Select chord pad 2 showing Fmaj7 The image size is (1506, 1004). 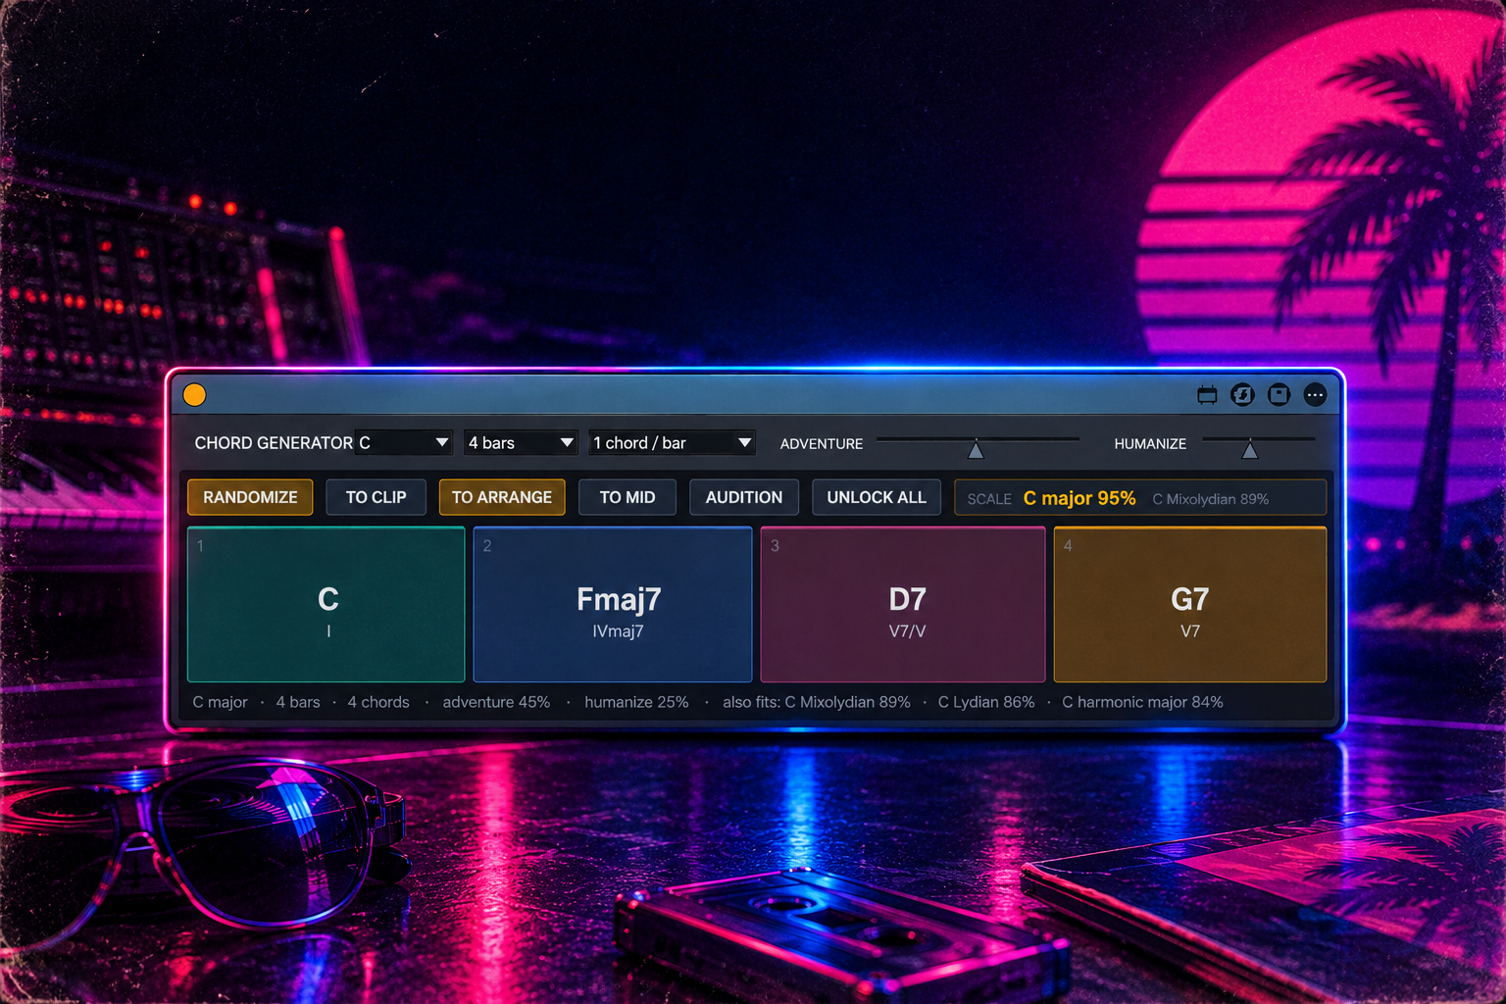(613, 604)
